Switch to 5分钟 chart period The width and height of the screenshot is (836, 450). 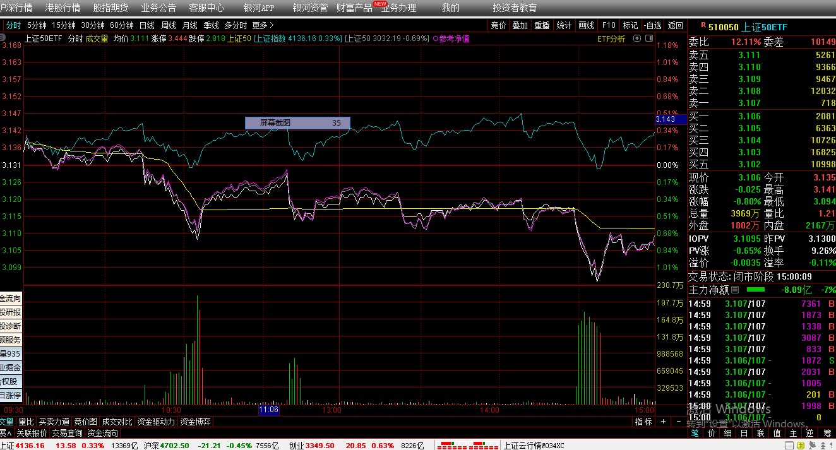[x=37, y=25]
